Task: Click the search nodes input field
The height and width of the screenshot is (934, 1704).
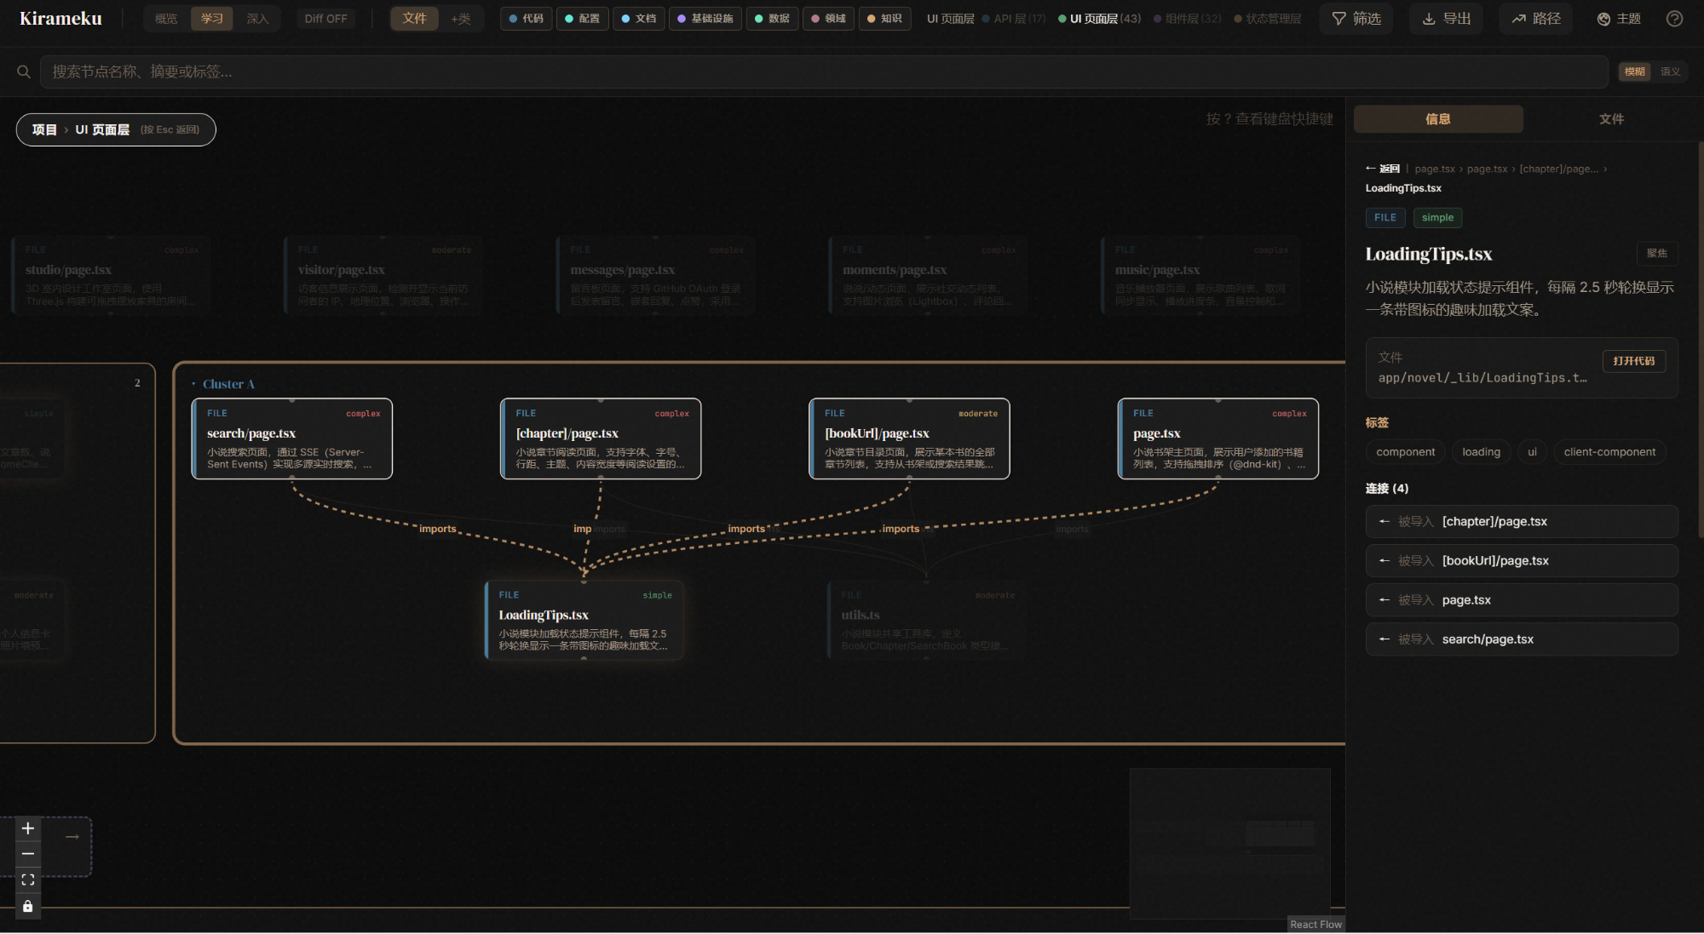Action: (x=824, y=72)
